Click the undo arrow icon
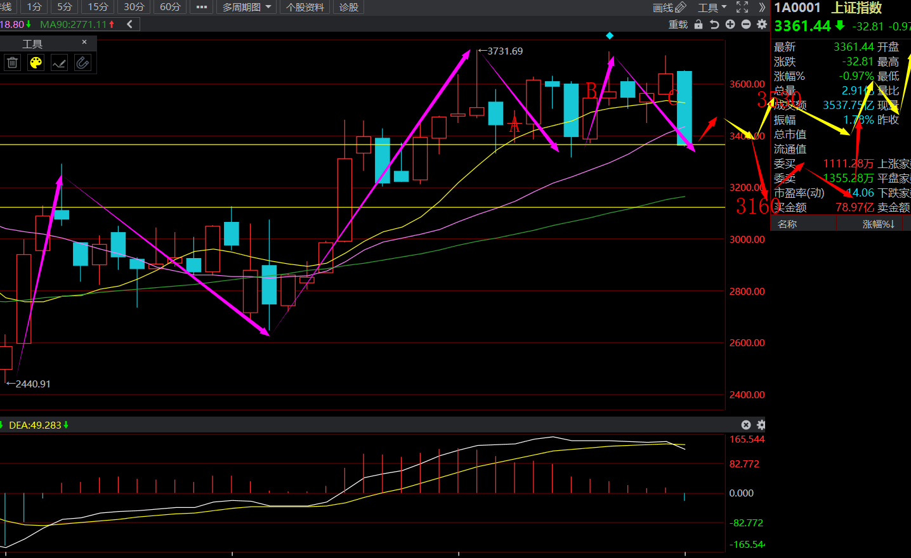Viewport: 911px width, 558px height. (x=714, y=24)
